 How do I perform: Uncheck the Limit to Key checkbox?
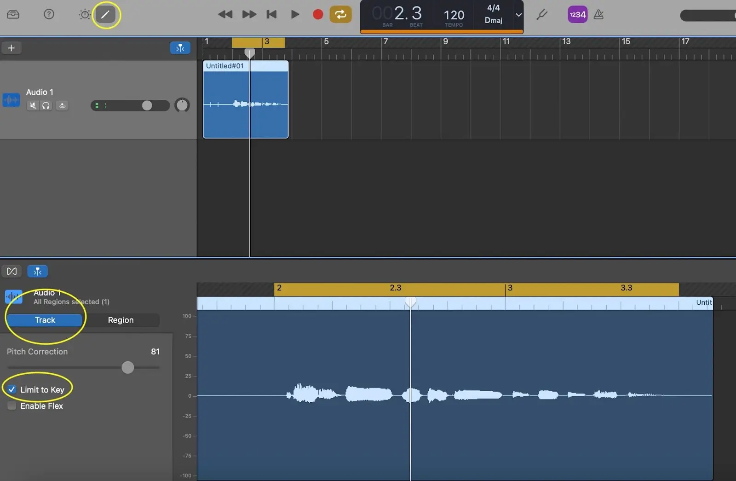pyautogui.click(x=12, y=389)
